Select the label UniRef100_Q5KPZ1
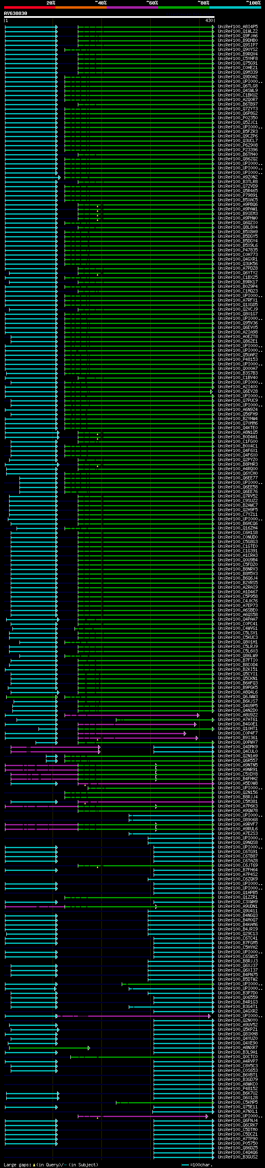 pyautogui.click(x=237, y=1029)
